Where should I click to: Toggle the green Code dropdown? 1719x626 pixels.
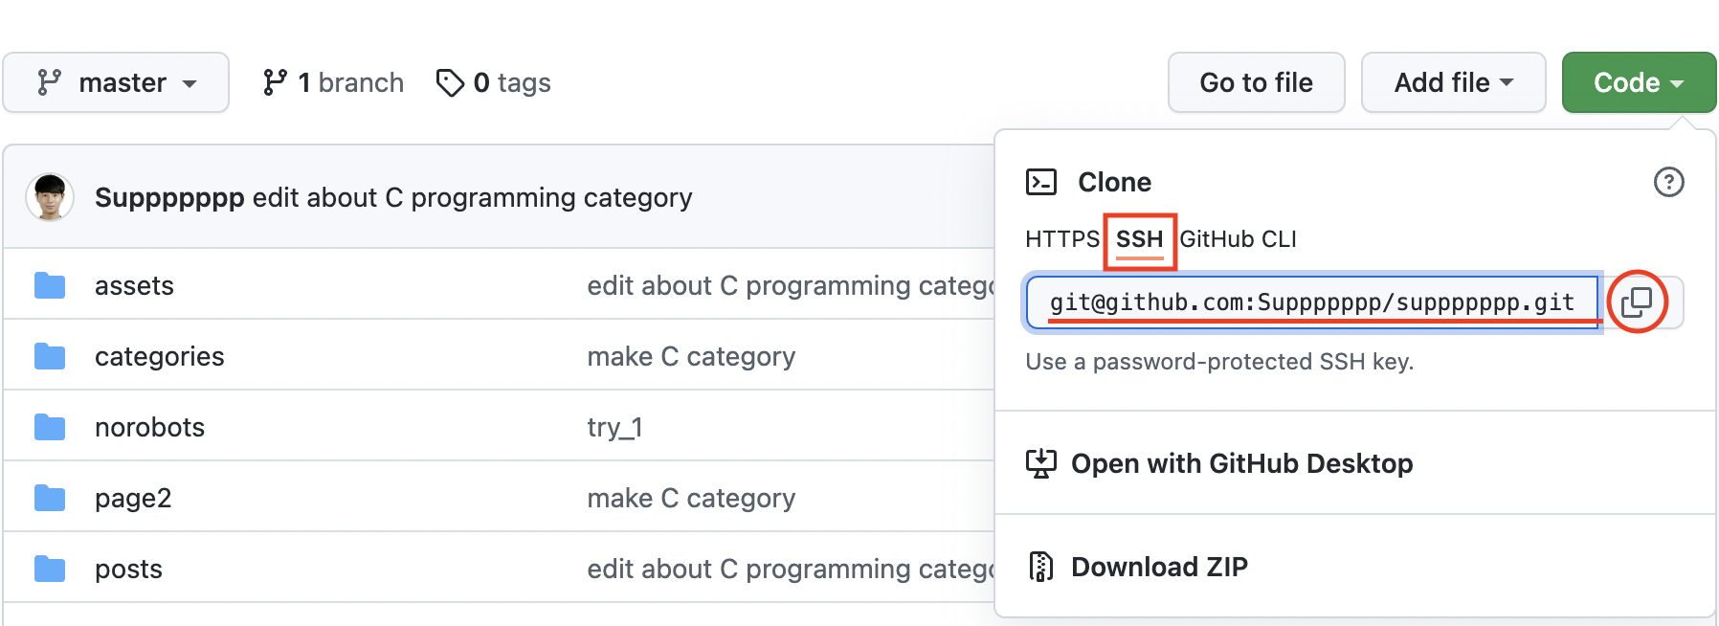click(x=1638, y=83)
